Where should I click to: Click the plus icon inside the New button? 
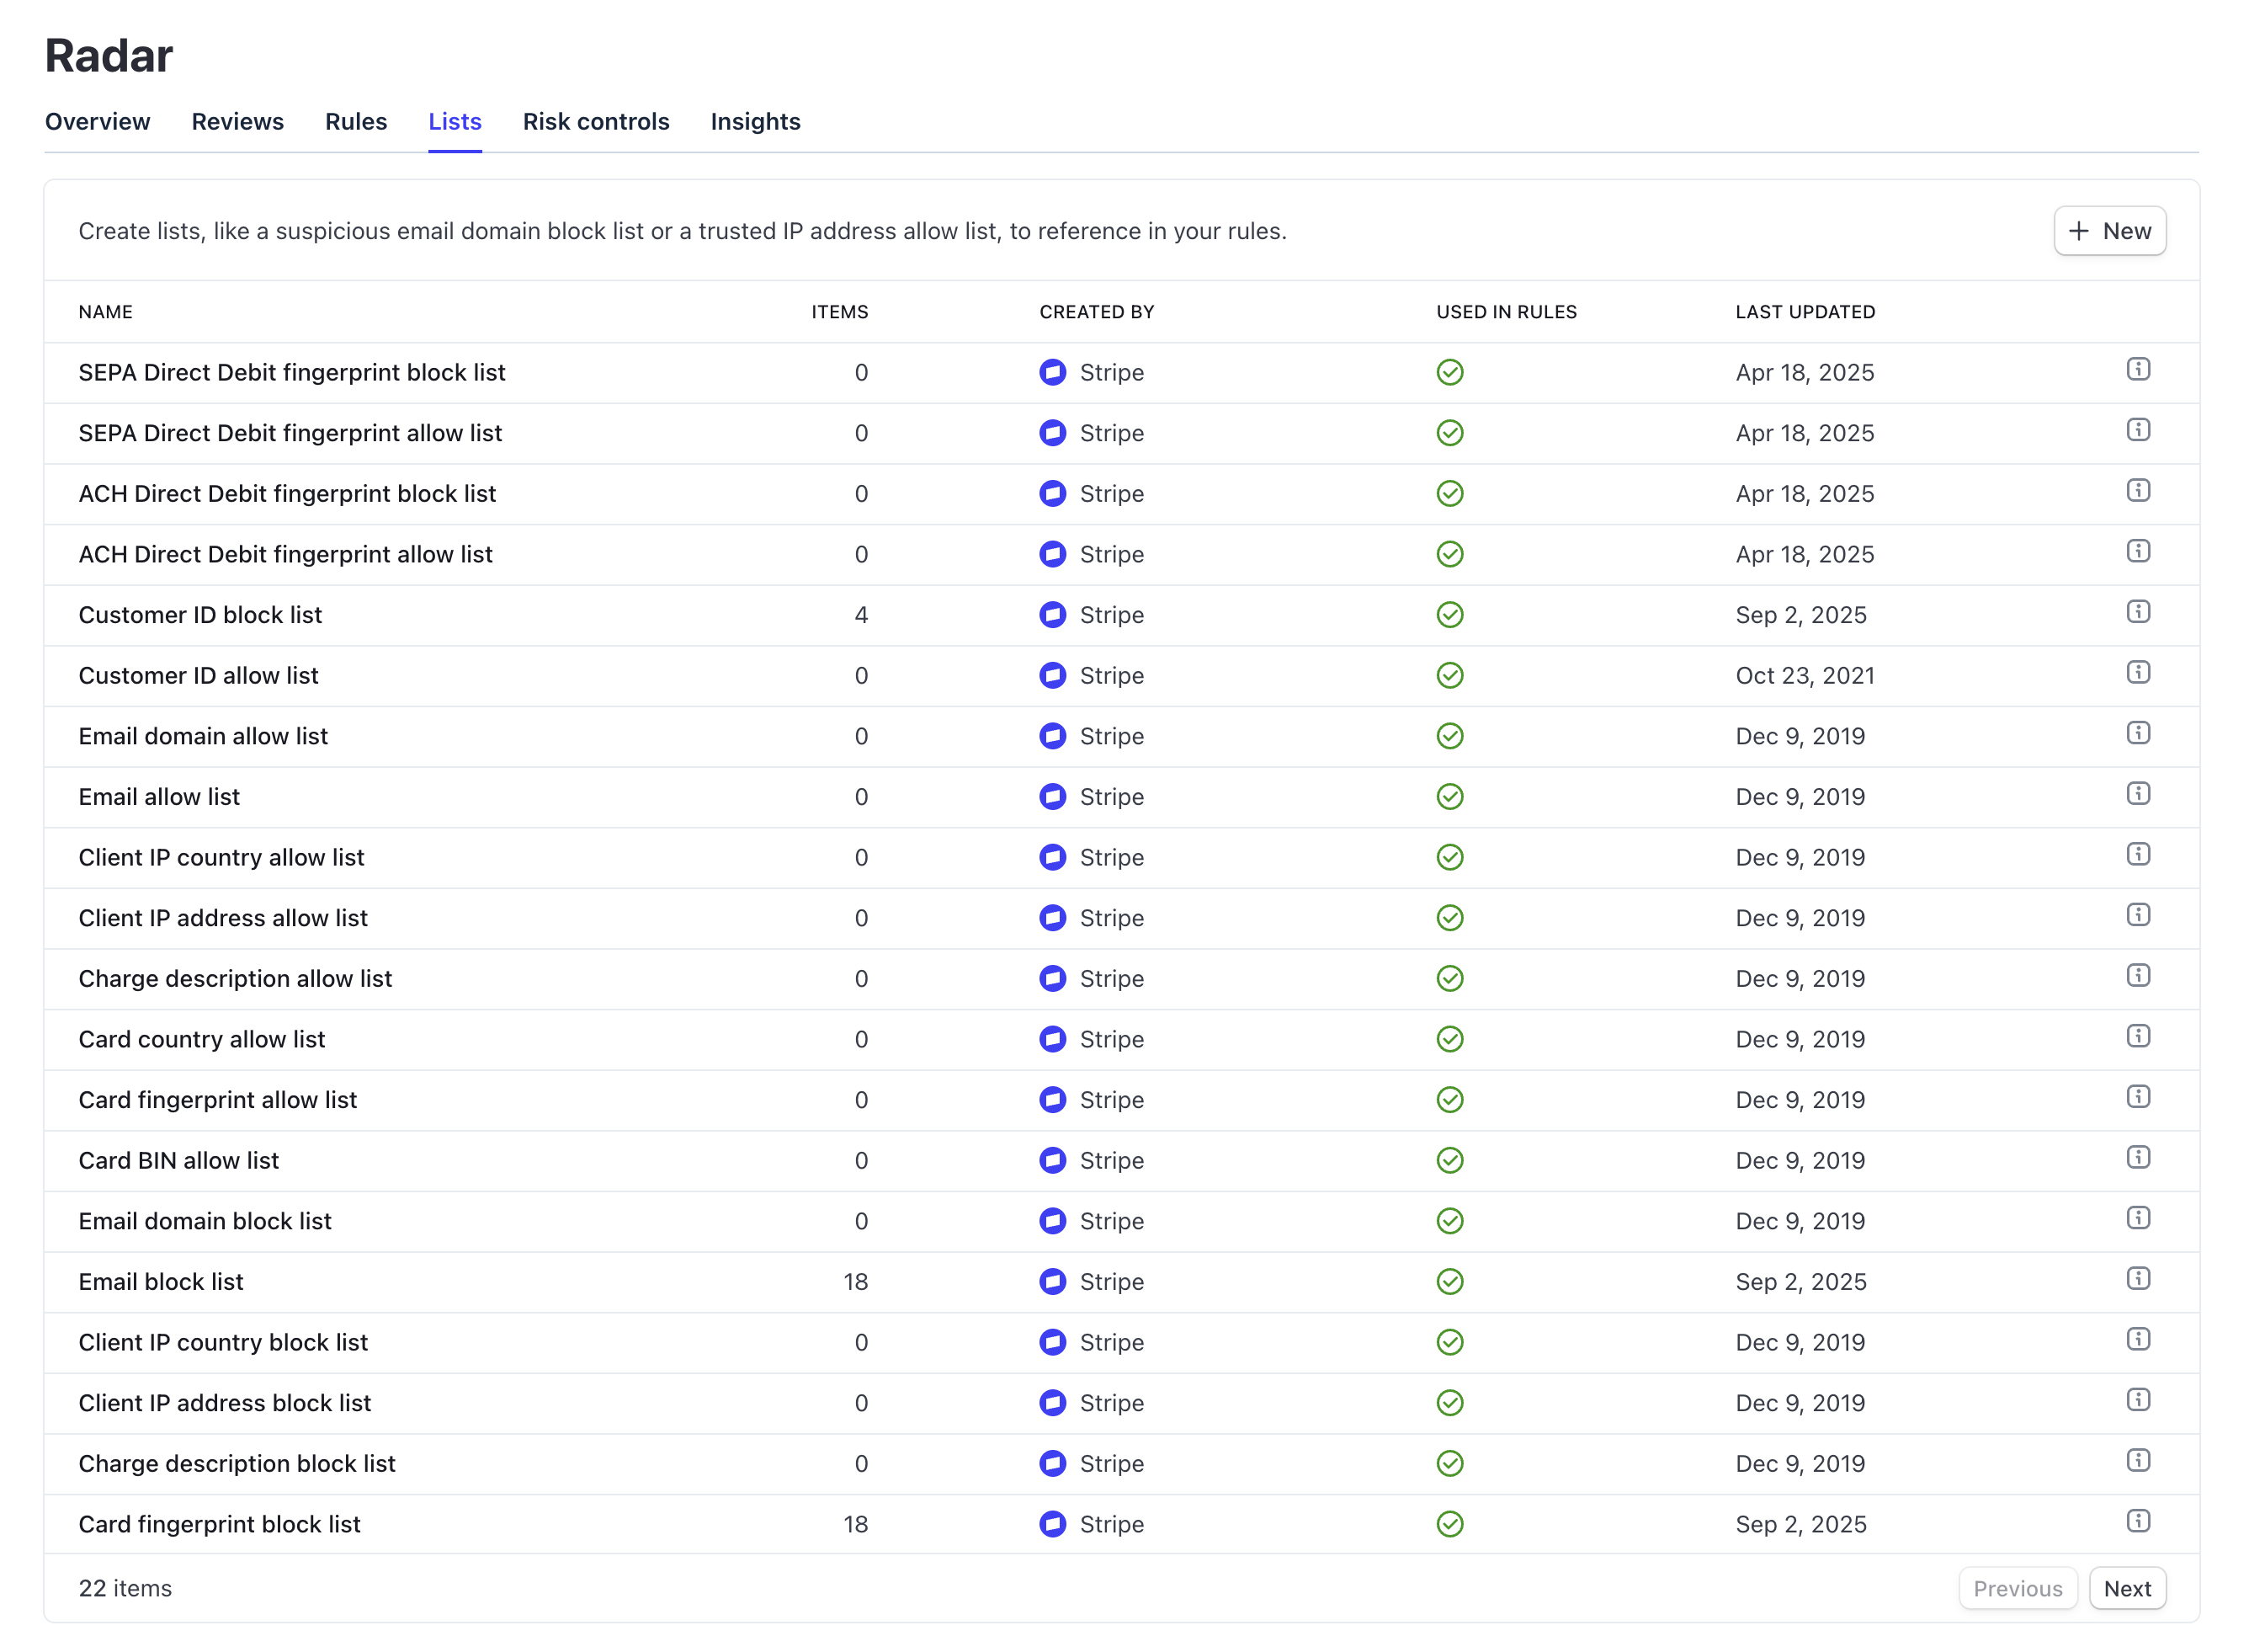coord(2079,231)
